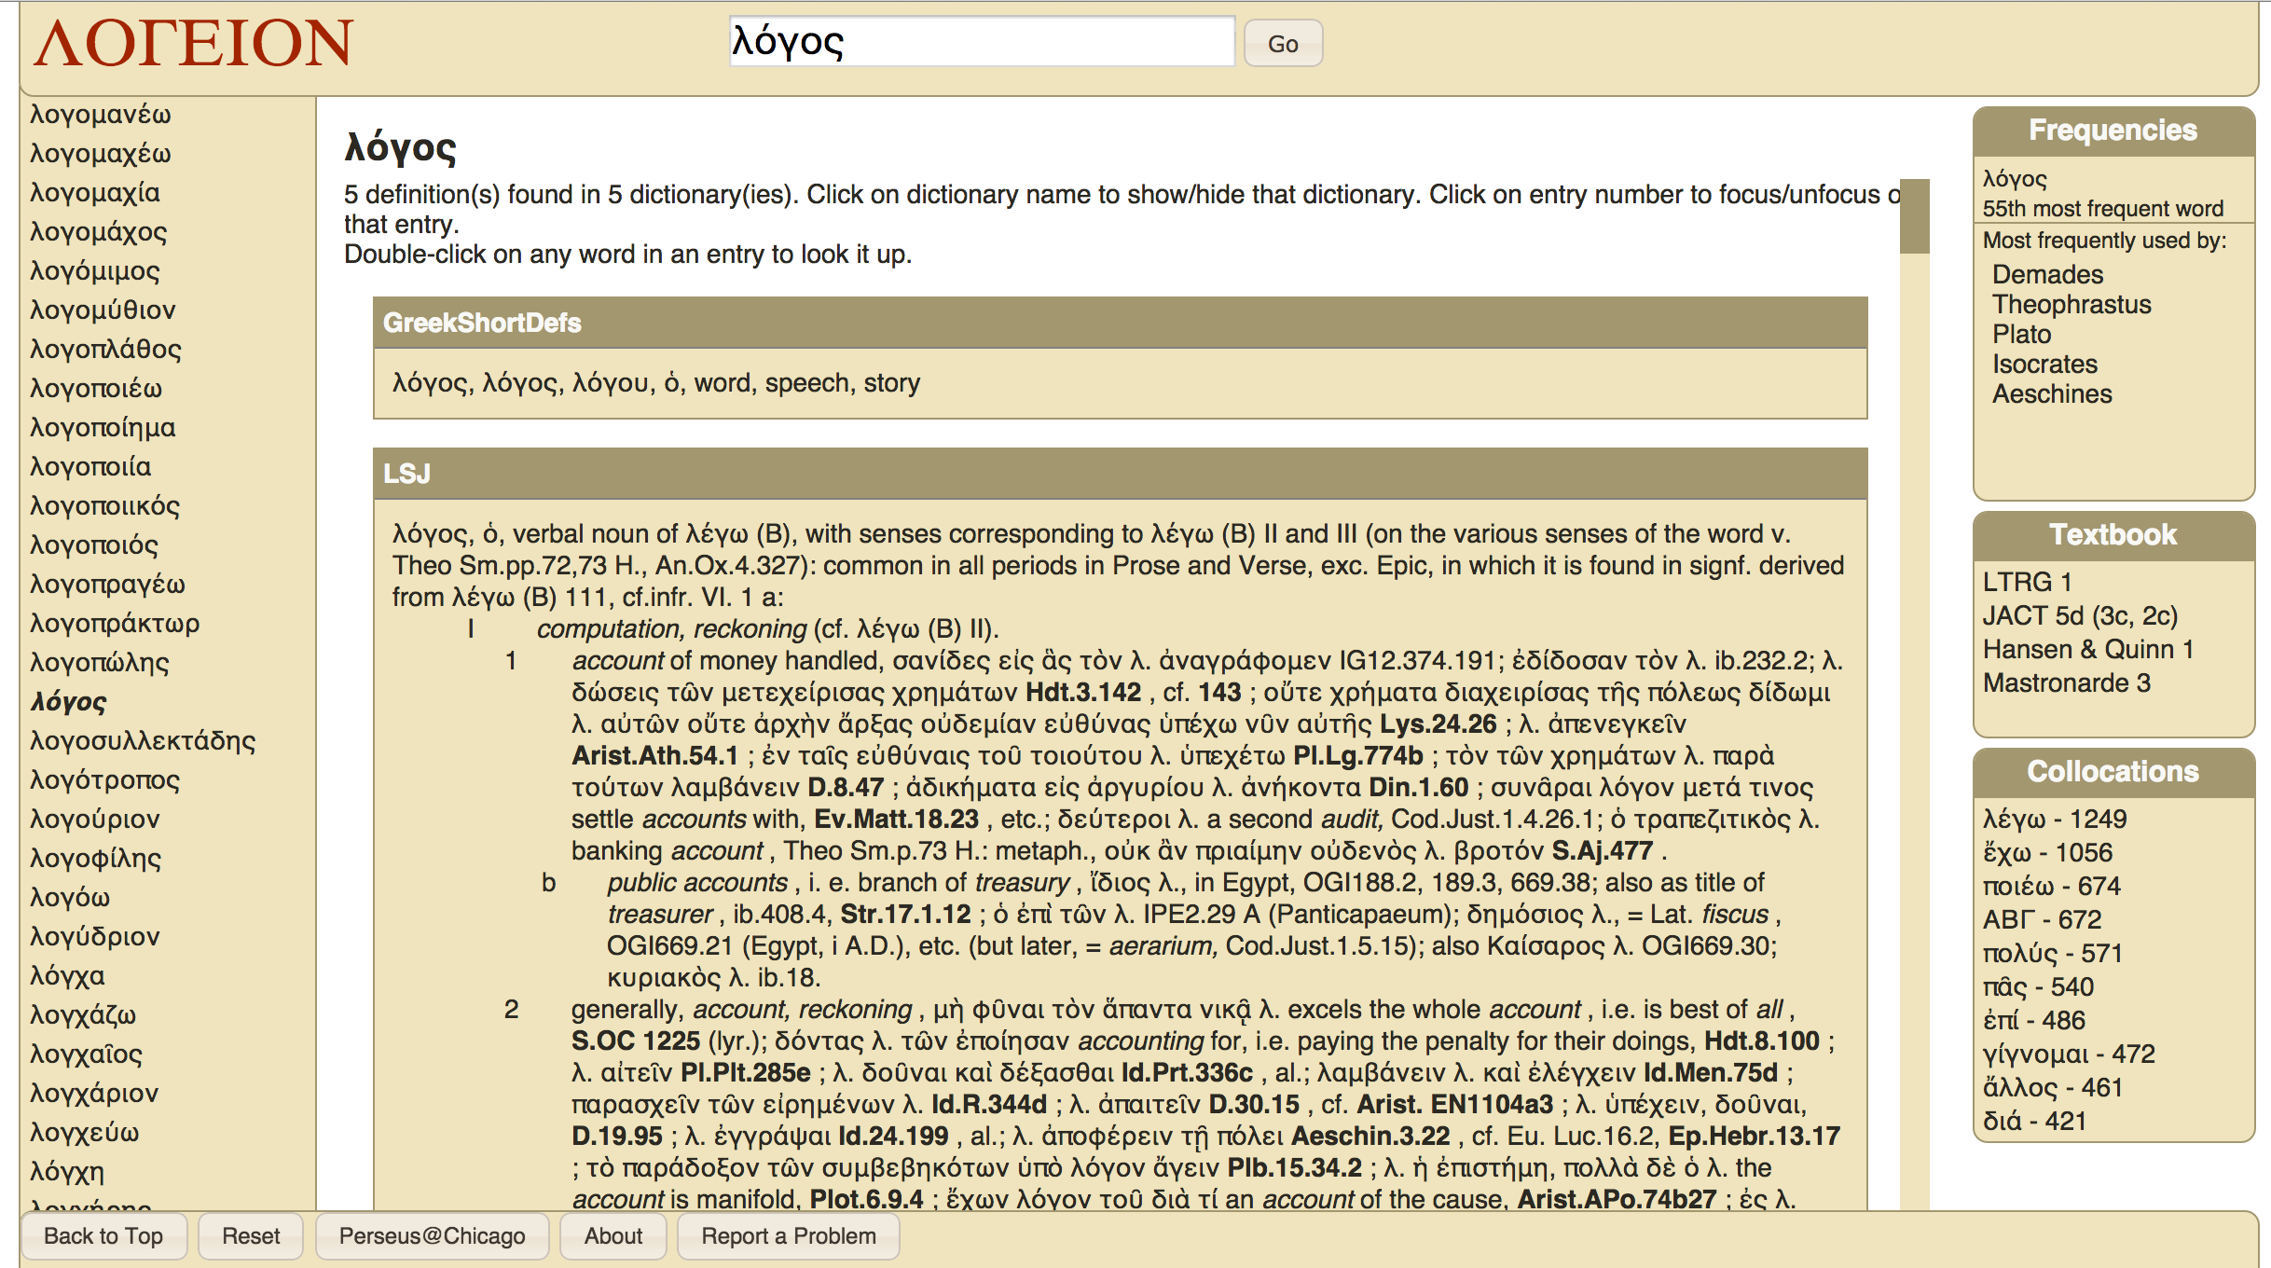The width and height of the screenshot is (2271, 1268).
Task: Open citation Hdt.3.142 in LSJ entry
Action: coord(1082,692)
